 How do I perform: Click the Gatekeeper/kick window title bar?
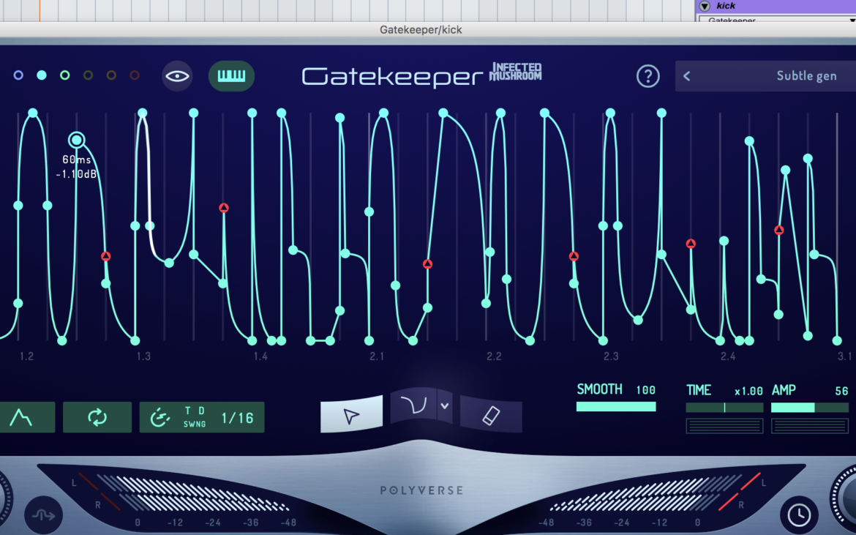coord(422,30)
